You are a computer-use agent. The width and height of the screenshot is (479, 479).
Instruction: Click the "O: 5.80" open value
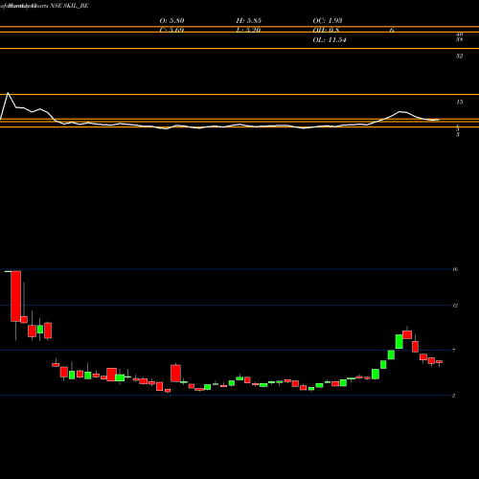(x=171, y=21)
